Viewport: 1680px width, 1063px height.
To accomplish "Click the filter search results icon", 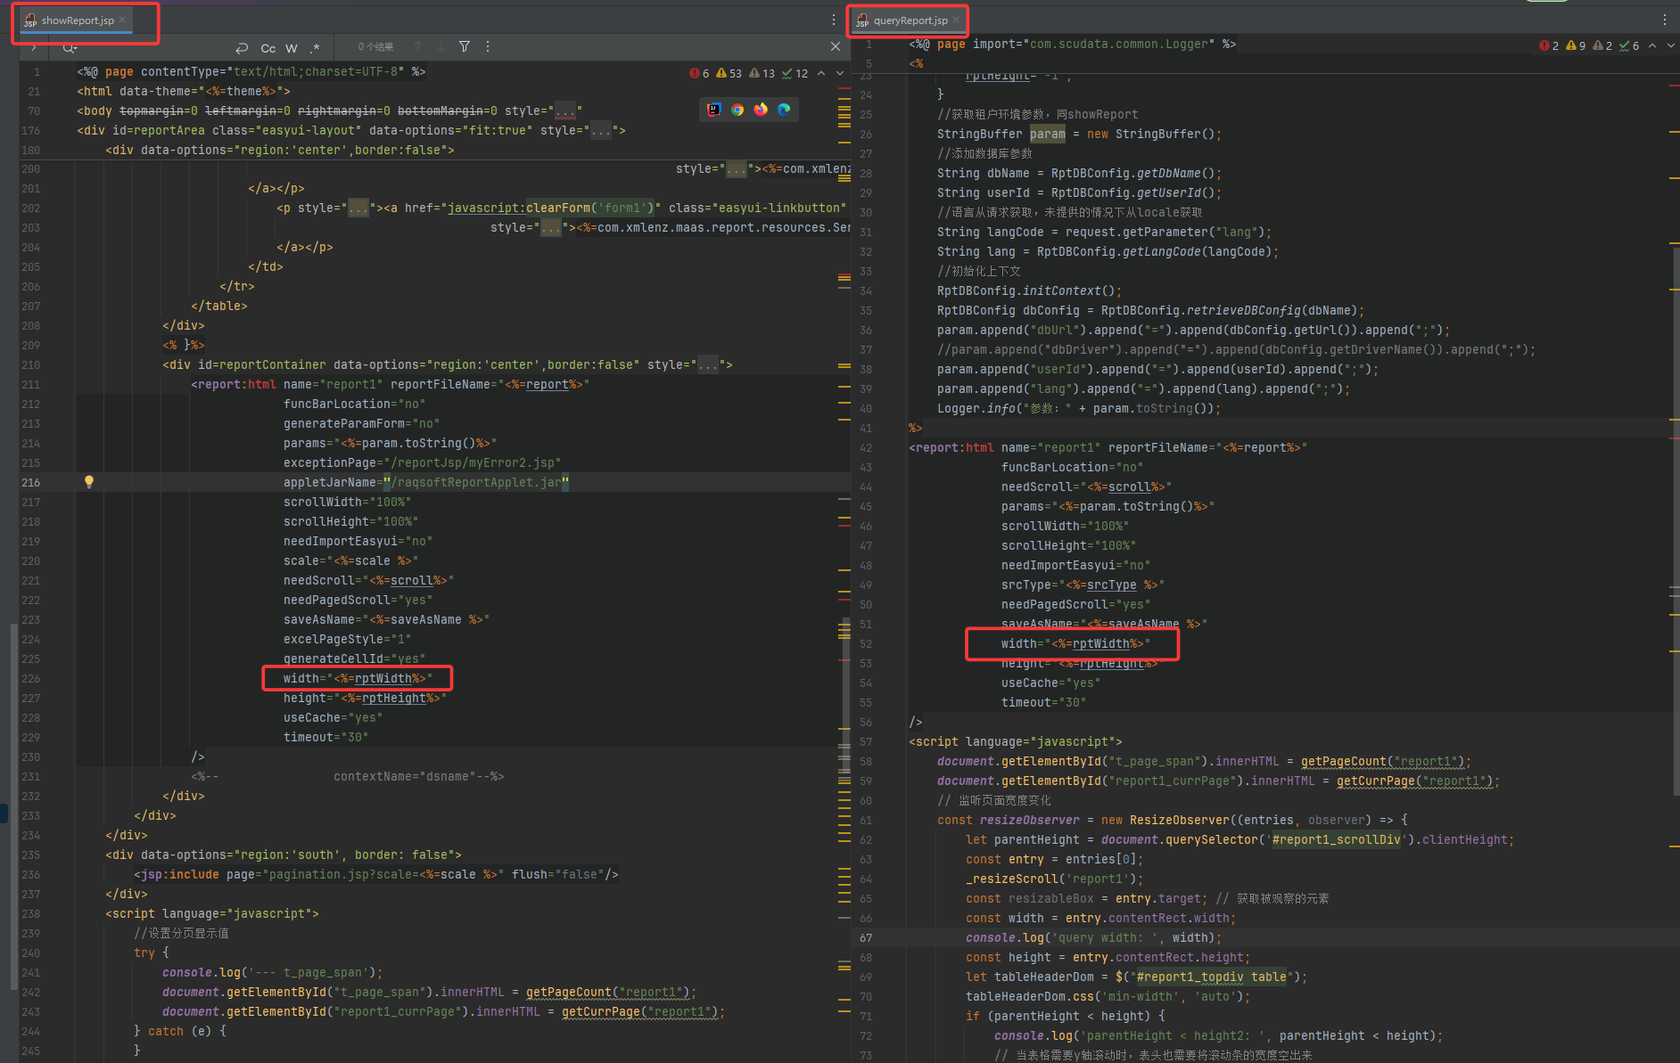I will (x=465, y=46).
